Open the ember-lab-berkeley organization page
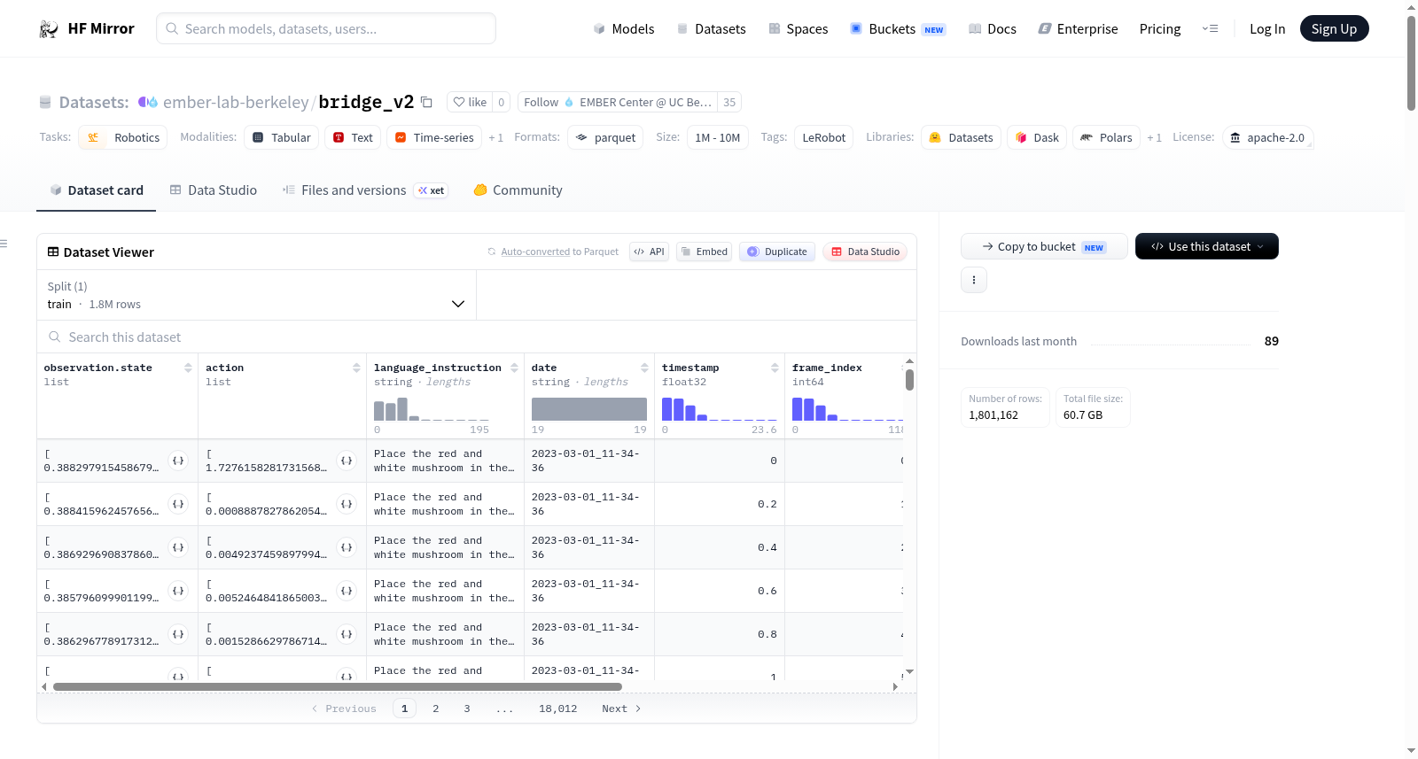The image size is (1418, 759). click(x=236, y=102)
